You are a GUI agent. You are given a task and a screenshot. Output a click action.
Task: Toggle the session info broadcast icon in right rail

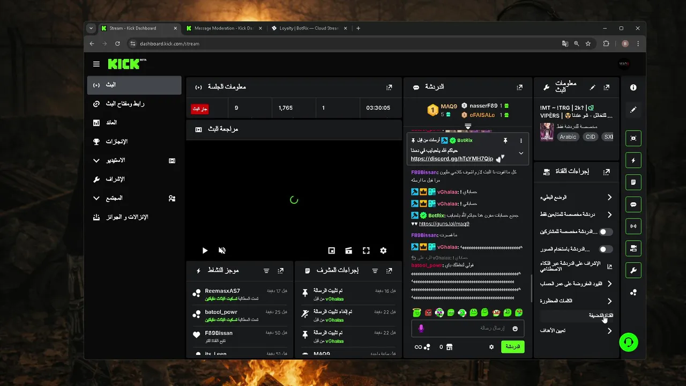pyautogui.click(x=633, y=226)
